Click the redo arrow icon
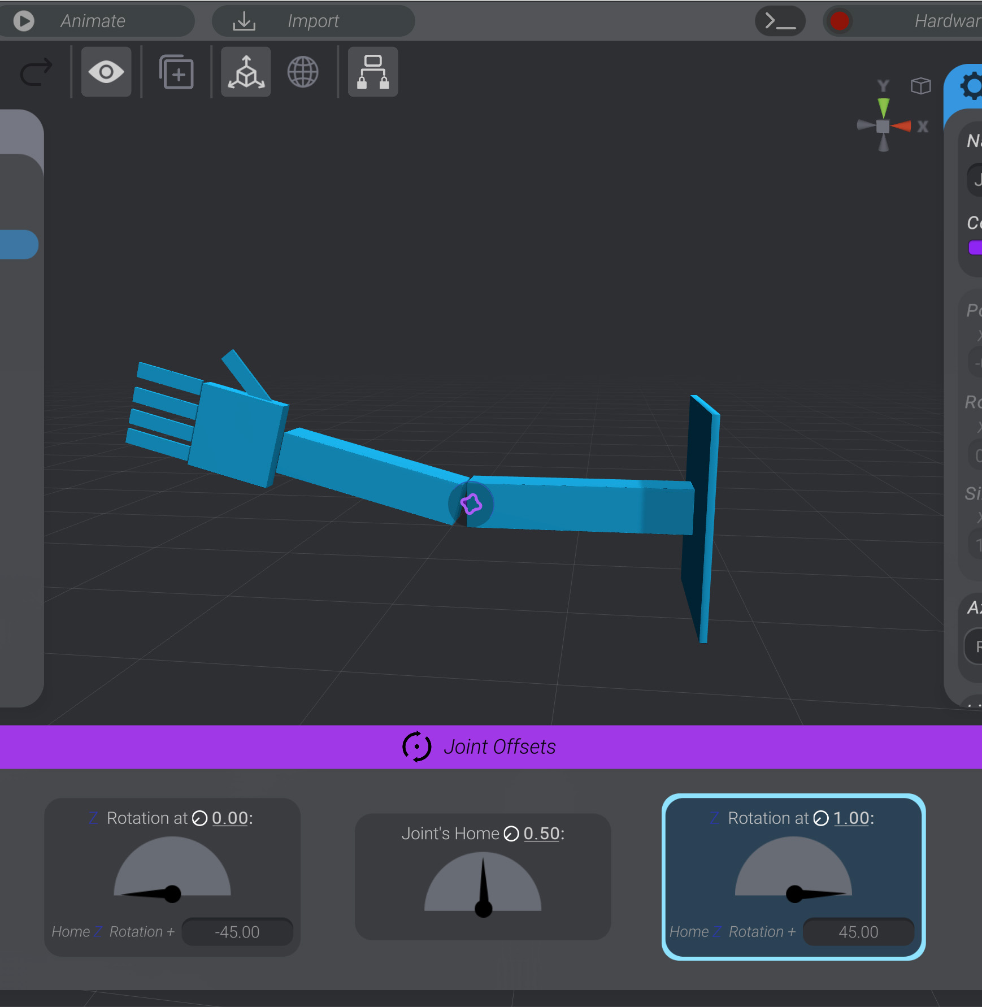 tap(36, 71)
